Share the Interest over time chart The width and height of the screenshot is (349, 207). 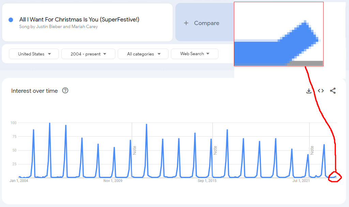(x=333, y=91)
